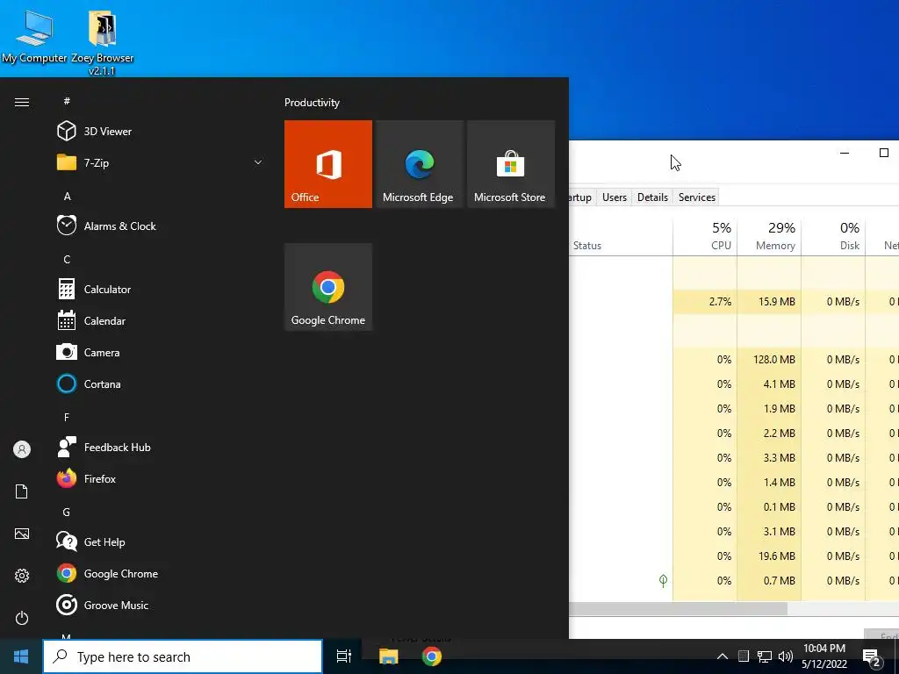Select My Computer desktop icon

[34, 37]
